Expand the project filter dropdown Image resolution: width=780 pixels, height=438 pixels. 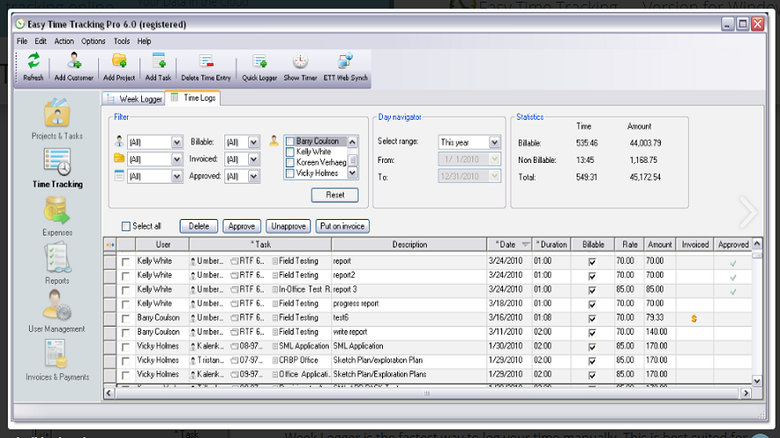coord(176,159)
